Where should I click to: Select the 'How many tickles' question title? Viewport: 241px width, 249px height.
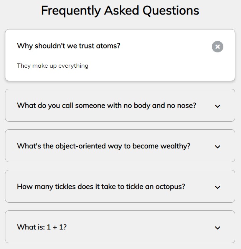pos(101,187)
